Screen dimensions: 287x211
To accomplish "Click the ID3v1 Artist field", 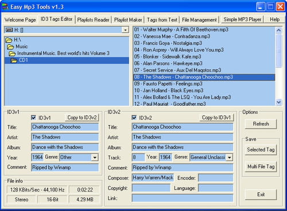I will (x=65, y=137).
